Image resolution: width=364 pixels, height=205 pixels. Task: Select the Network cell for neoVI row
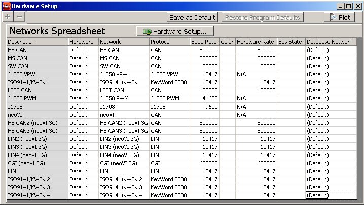tap(124, 115)
